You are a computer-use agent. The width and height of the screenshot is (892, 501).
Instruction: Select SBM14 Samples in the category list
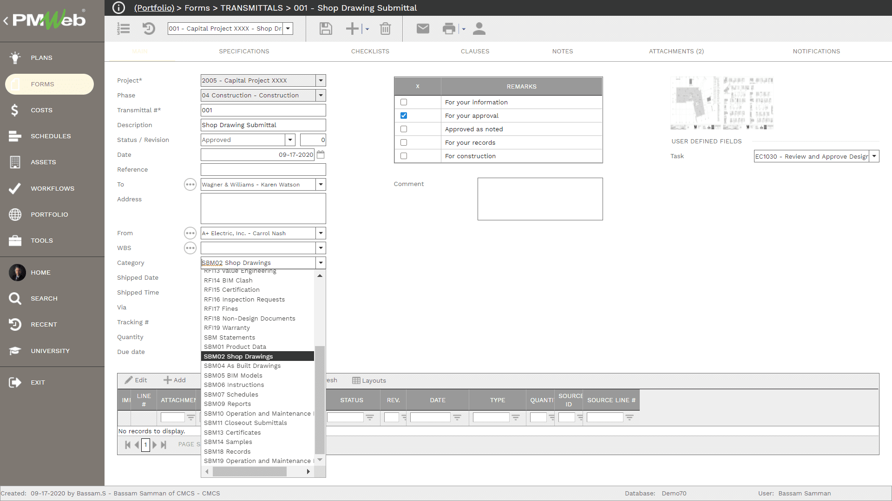[x=228, y=442]
